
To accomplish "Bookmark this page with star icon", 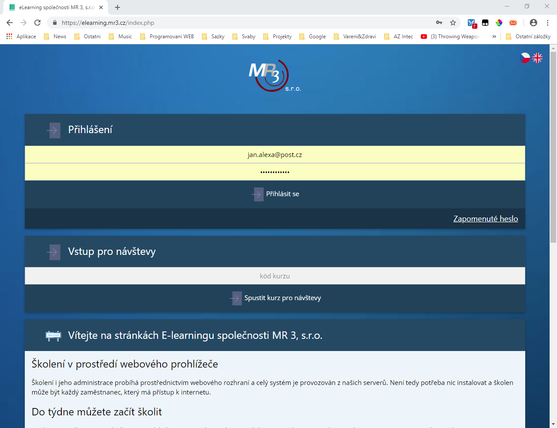I will point(453,23).
